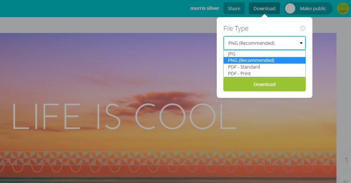Click the morris silver design title
Viewport: 351px width, 183px height.
pyautogui.click(x=205, y=8)
